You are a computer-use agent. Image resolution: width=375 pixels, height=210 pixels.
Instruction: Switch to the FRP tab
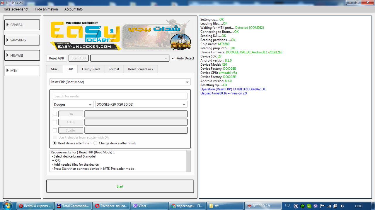tap(70, 69)
